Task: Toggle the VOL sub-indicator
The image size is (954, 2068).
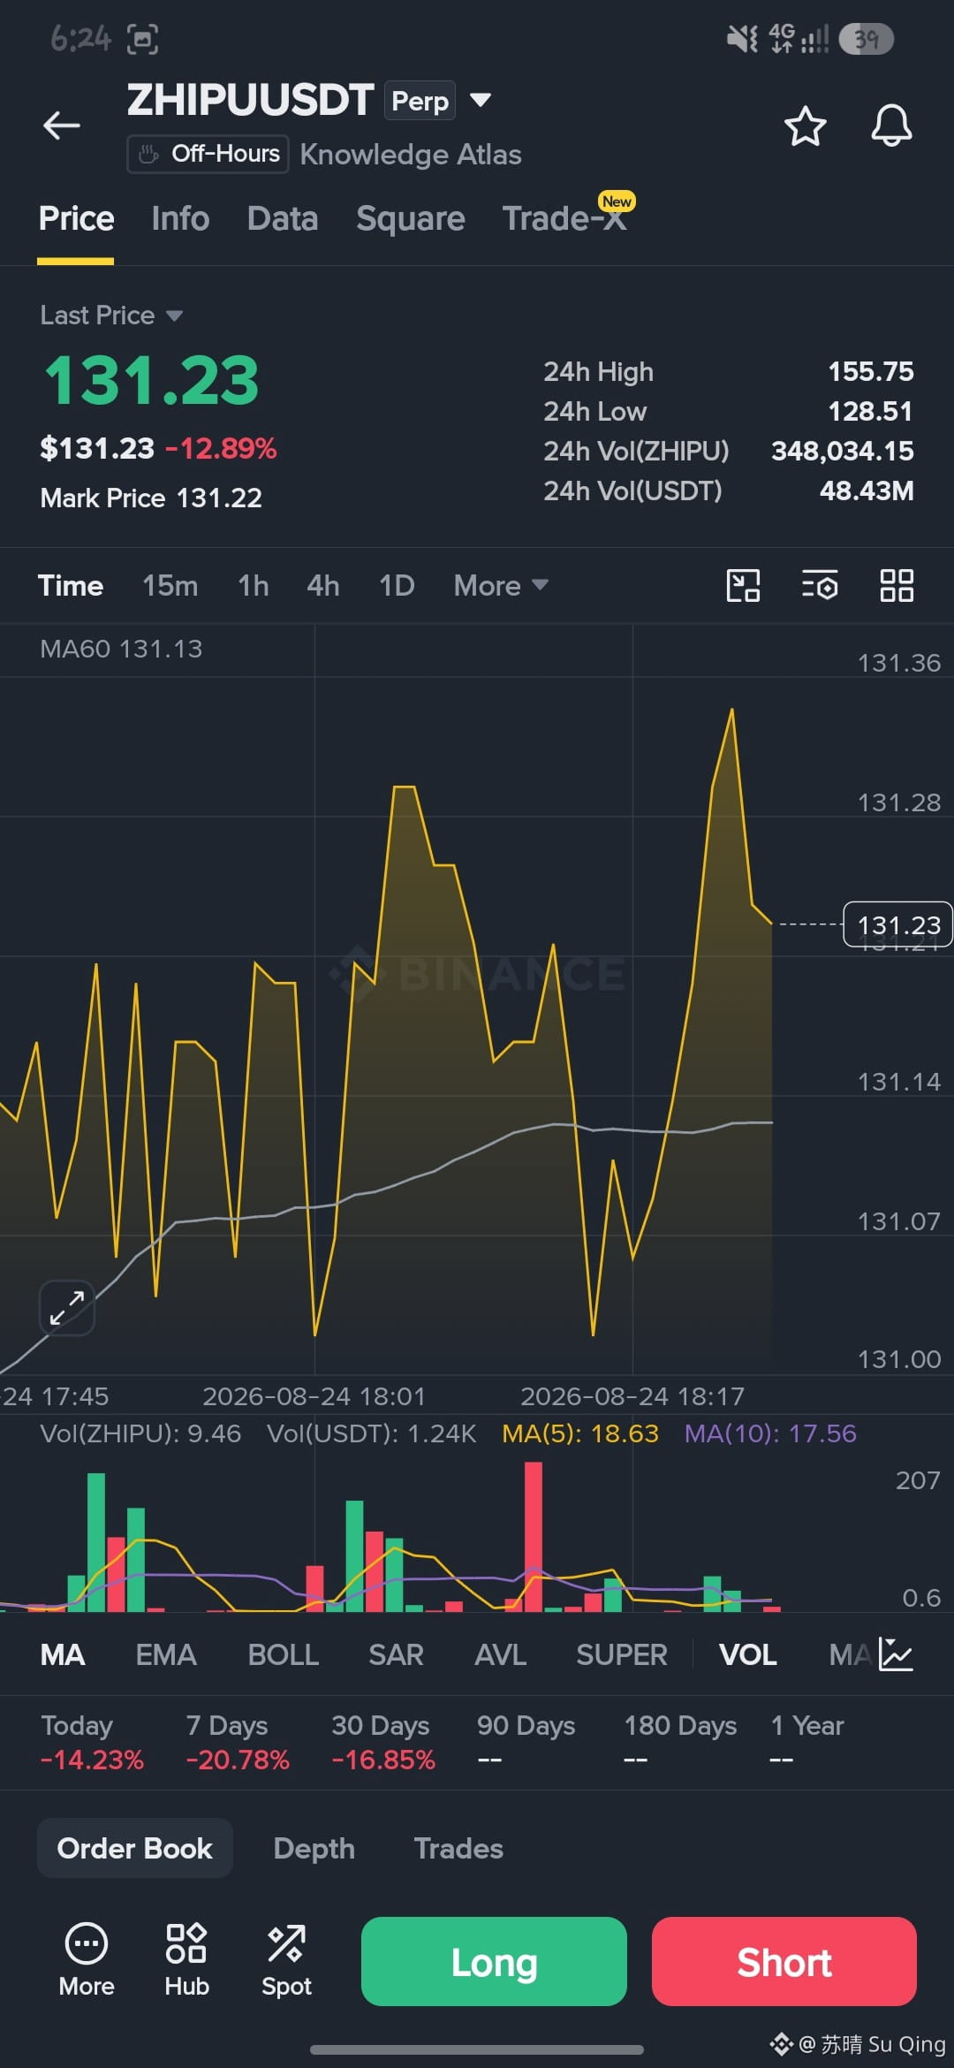Action: [747, 1654]
